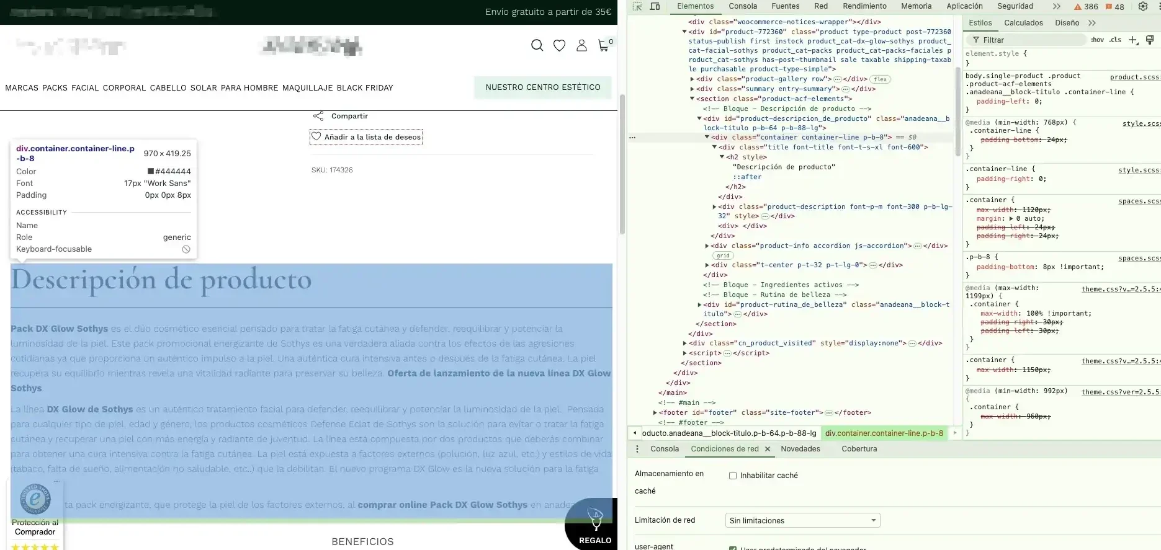
Task: Collapse the product-772360 div node
Action: tap(684, 32)
